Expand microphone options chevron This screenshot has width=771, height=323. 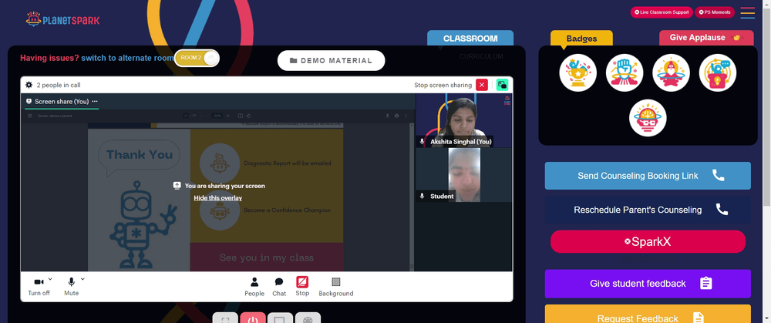82,279
